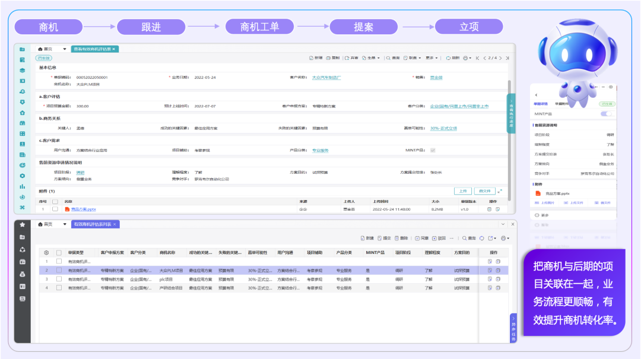Click the refresh icon in the upper toolbar
Screen dimensions: 641x359
448,58
